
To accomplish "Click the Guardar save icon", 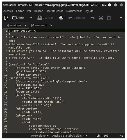I will pos(40,18).
